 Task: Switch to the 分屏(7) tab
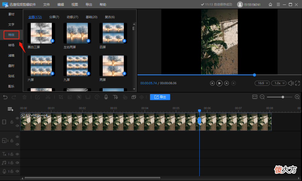pos(54,17)
